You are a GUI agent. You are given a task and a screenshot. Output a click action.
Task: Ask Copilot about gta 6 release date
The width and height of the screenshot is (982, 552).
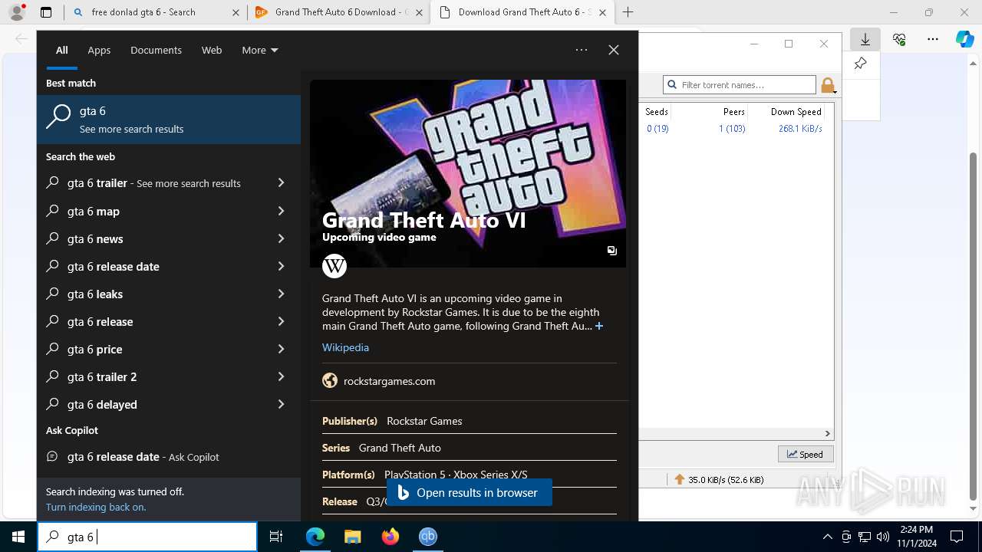[x=169, y=456]
